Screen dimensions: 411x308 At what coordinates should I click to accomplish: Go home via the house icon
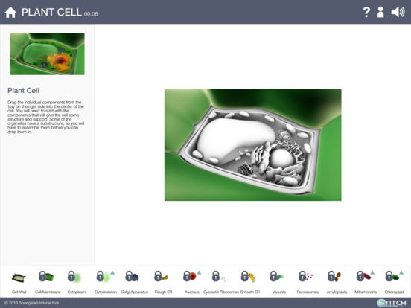tap(10, 13)
